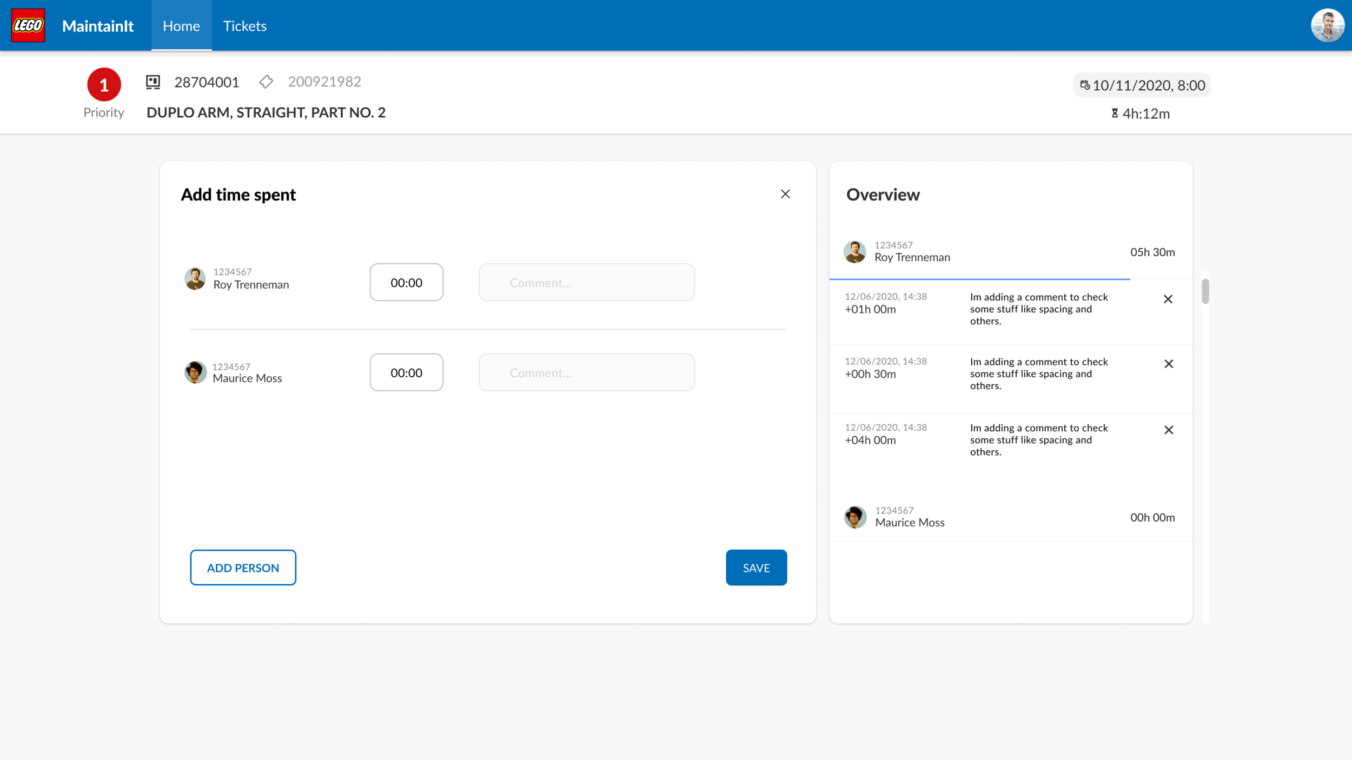
Task: Switch to the Tickets tab
Action: click(245, 25)
